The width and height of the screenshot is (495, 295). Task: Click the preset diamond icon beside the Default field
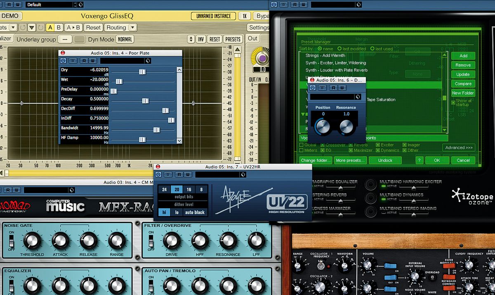tap(80, 5)
